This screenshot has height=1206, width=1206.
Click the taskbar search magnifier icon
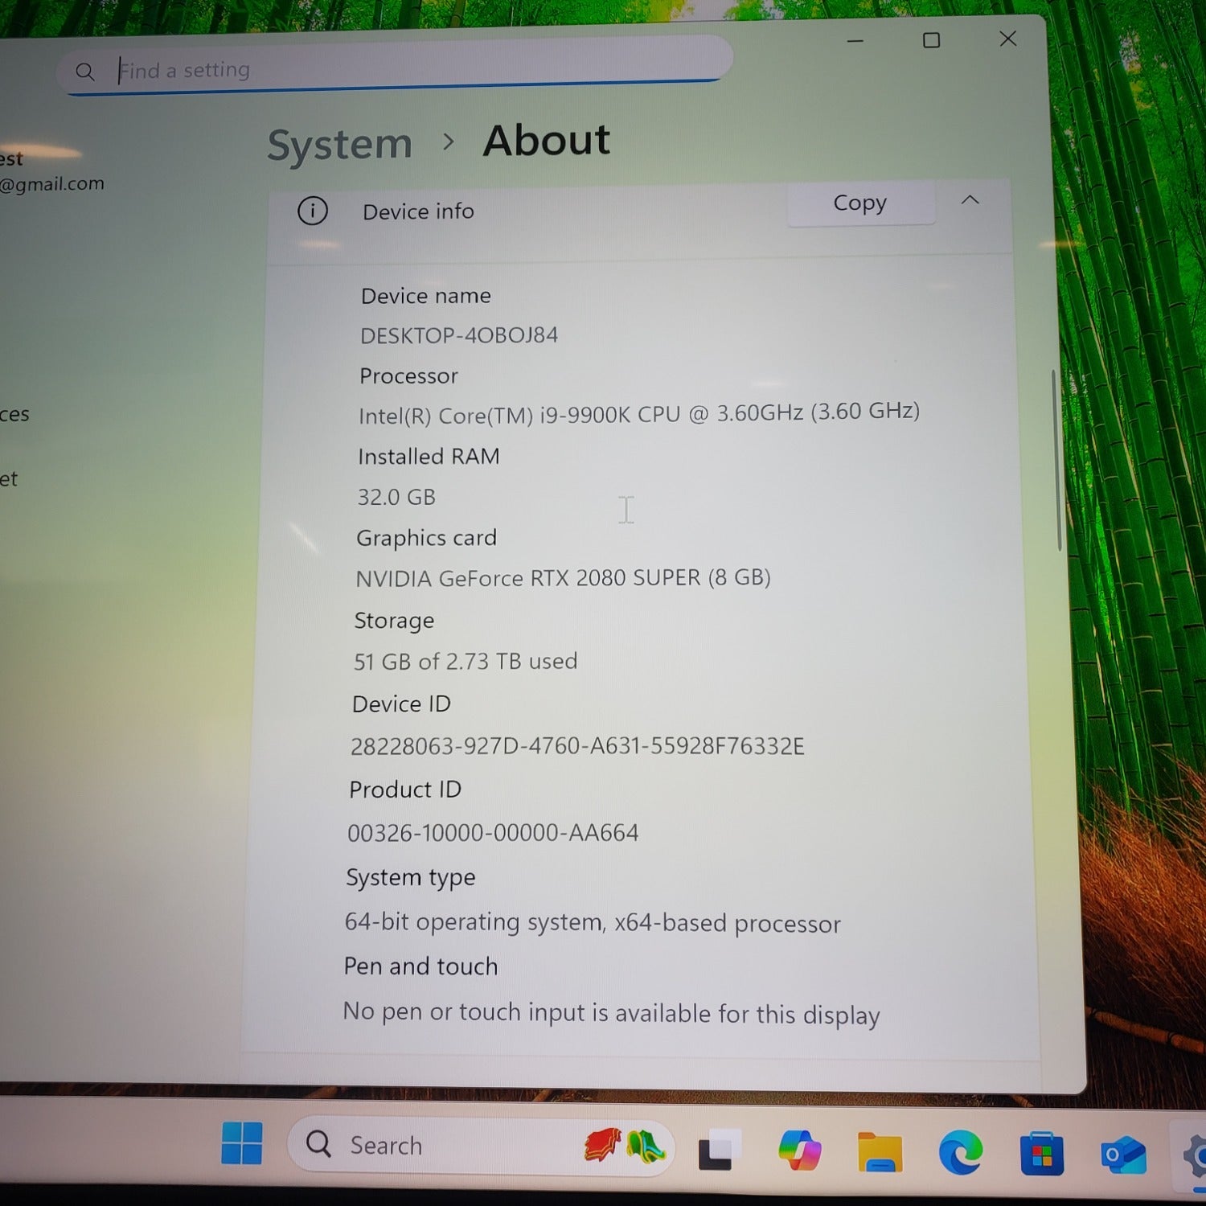click(x=318, y=1143)
